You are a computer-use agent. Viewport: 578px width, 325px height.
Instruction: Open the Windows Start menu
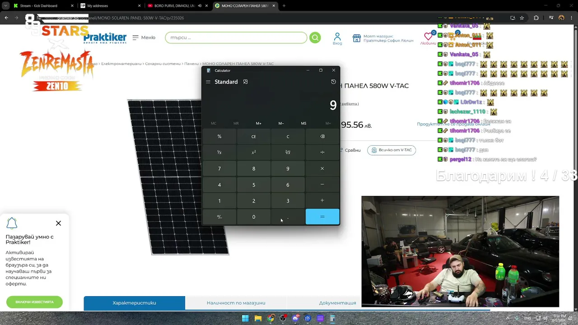pyautogui.click(x=245, y=318)
